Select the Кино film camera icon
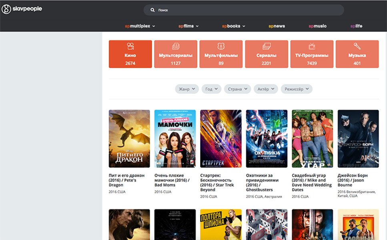 [130, 46]
